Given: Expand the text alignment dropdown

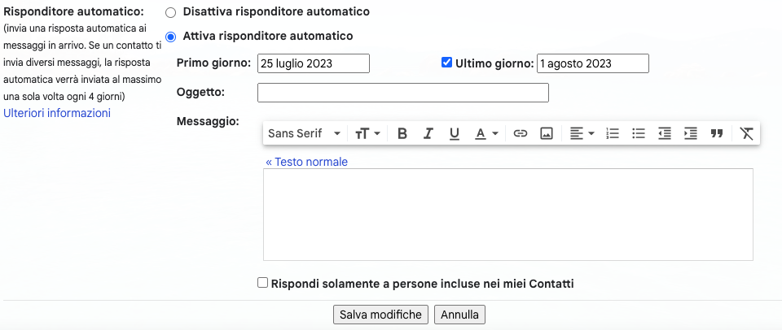Looking at the screenshot, I should pos(582,133).
